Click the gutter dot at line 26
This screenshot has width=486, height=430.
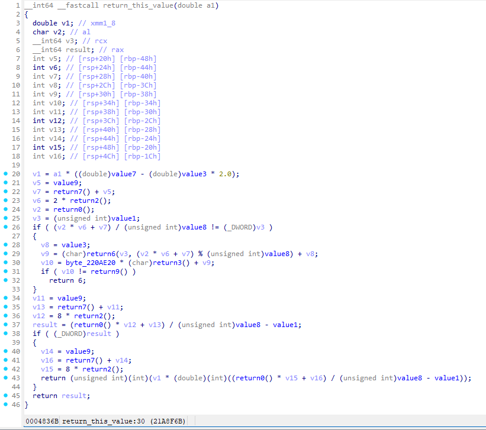pos(6,227)
